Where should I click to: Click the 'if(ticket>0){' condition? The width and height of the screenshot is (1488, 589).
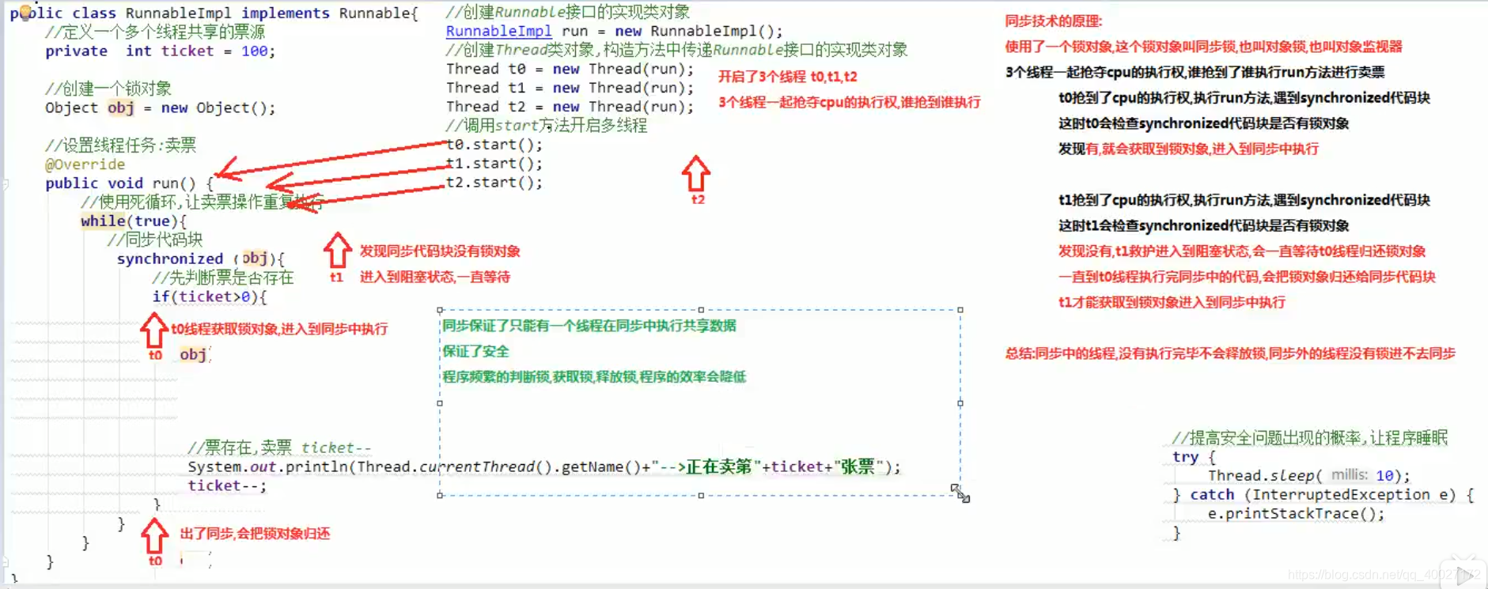click(x=210, y=296)
